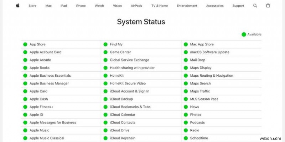285x142 pixels.
Task: Click the status dot beside Apple Cash
Action: coord(25,99)
